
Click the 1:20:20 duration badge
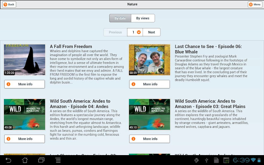tap(9, 73)
